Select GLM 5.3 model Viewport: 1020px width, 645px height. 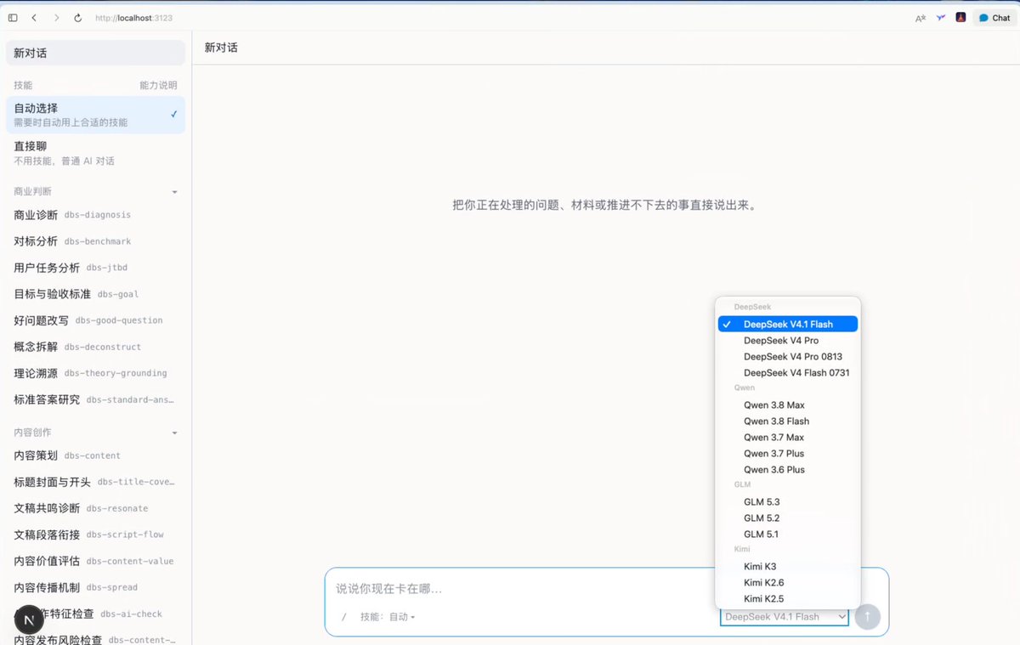[788, 501]
